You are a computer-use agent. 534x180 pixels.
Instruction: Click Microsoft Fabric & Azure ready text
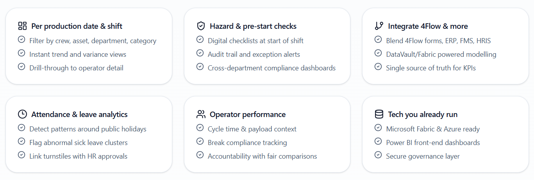433,129
